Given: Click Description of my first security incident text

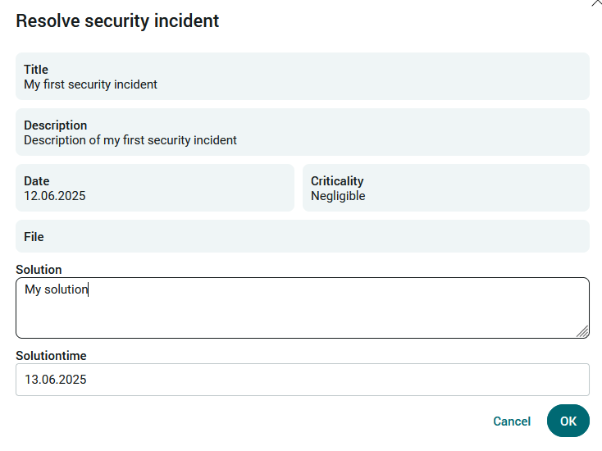Looking at the screenshot, I should click(x=130, y=140).
